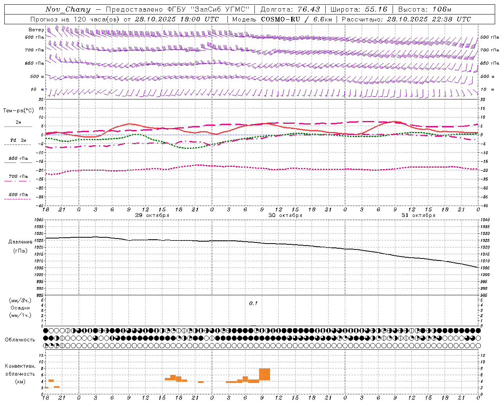Click the left-side 700 гПа wind level label
The width and height of the screenshot is (501, 401).
pos(34,50)
